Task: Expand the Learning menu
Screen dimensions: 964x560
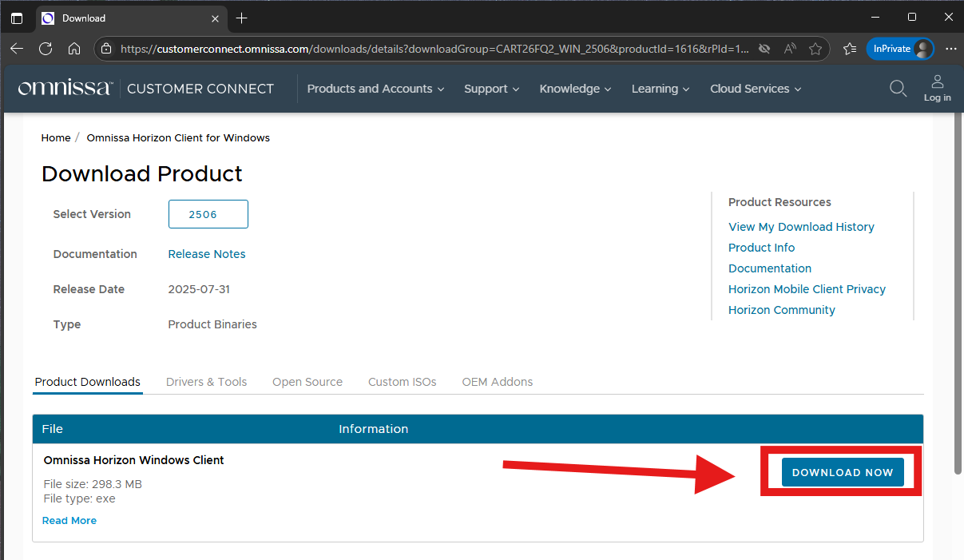Action: pos(661,89)
